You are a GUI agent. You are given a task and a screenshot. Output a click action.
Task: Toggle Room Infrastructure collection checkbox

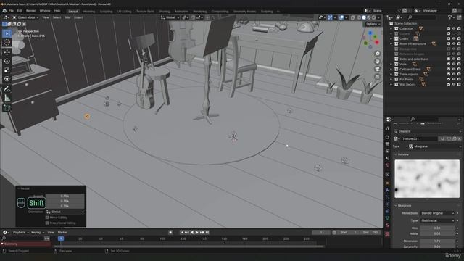[449, 43]
